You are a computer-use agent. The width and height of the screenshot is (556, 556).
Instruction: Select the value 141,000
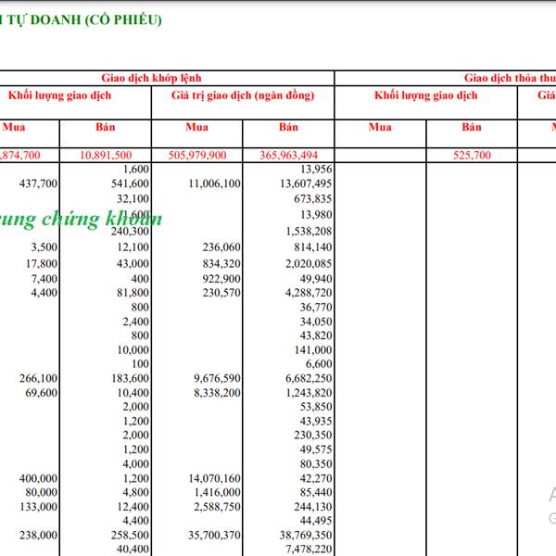tap(313, 350)
